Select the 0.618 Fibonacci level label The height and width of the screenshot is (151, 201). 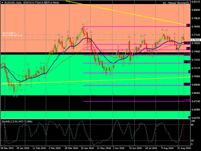click(x=187, y=54)
